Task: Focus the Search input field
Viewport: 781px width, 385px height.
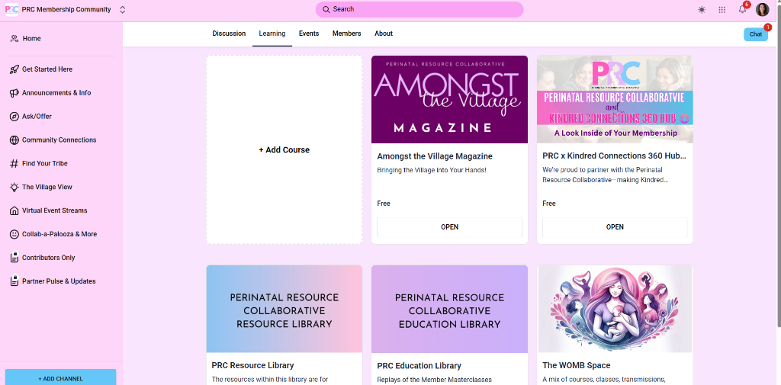Action: click(419, 9)
